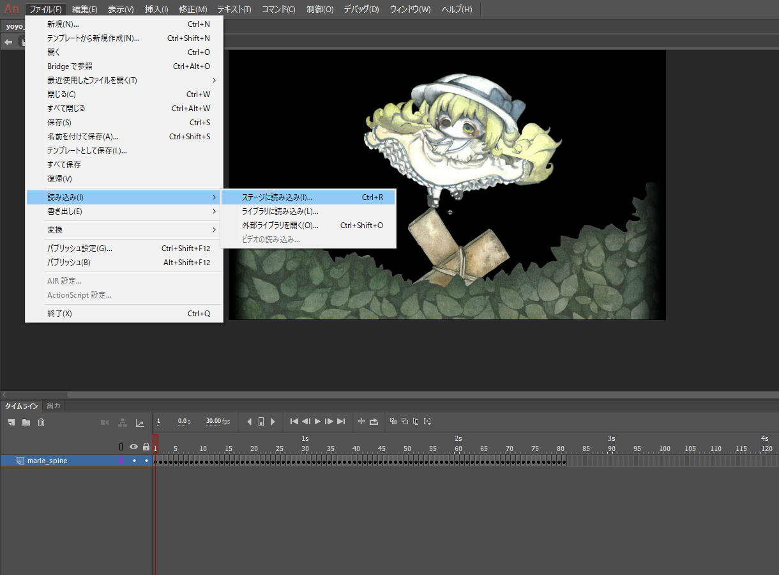Go to previous keyframe arrow
Screen dimensions: 779x575
(x=249, y=422)
